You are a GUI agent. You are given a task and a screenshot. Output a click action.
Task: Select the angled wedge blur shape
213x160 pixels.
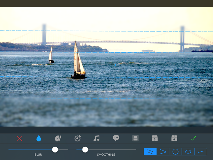(163, 152)
